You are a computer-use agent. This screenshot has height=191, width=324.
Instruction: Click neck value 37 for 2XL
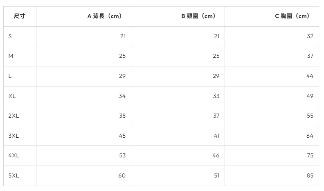tap(216, 116)
